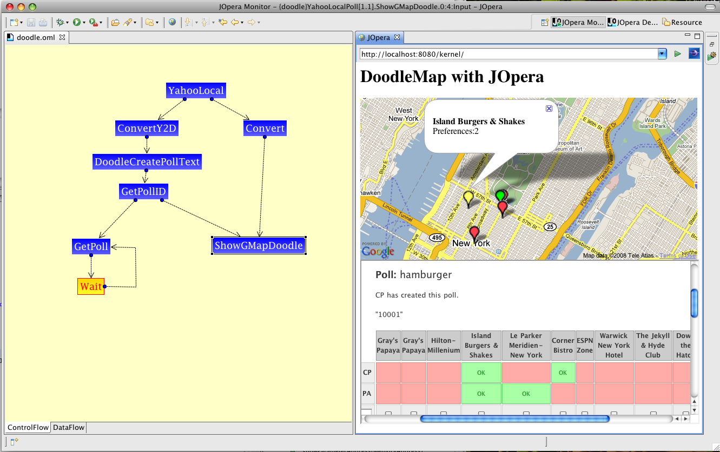Select the doodle.oml editor tab
This screenshot has width=720, height=452.
(x=36, y=37)
